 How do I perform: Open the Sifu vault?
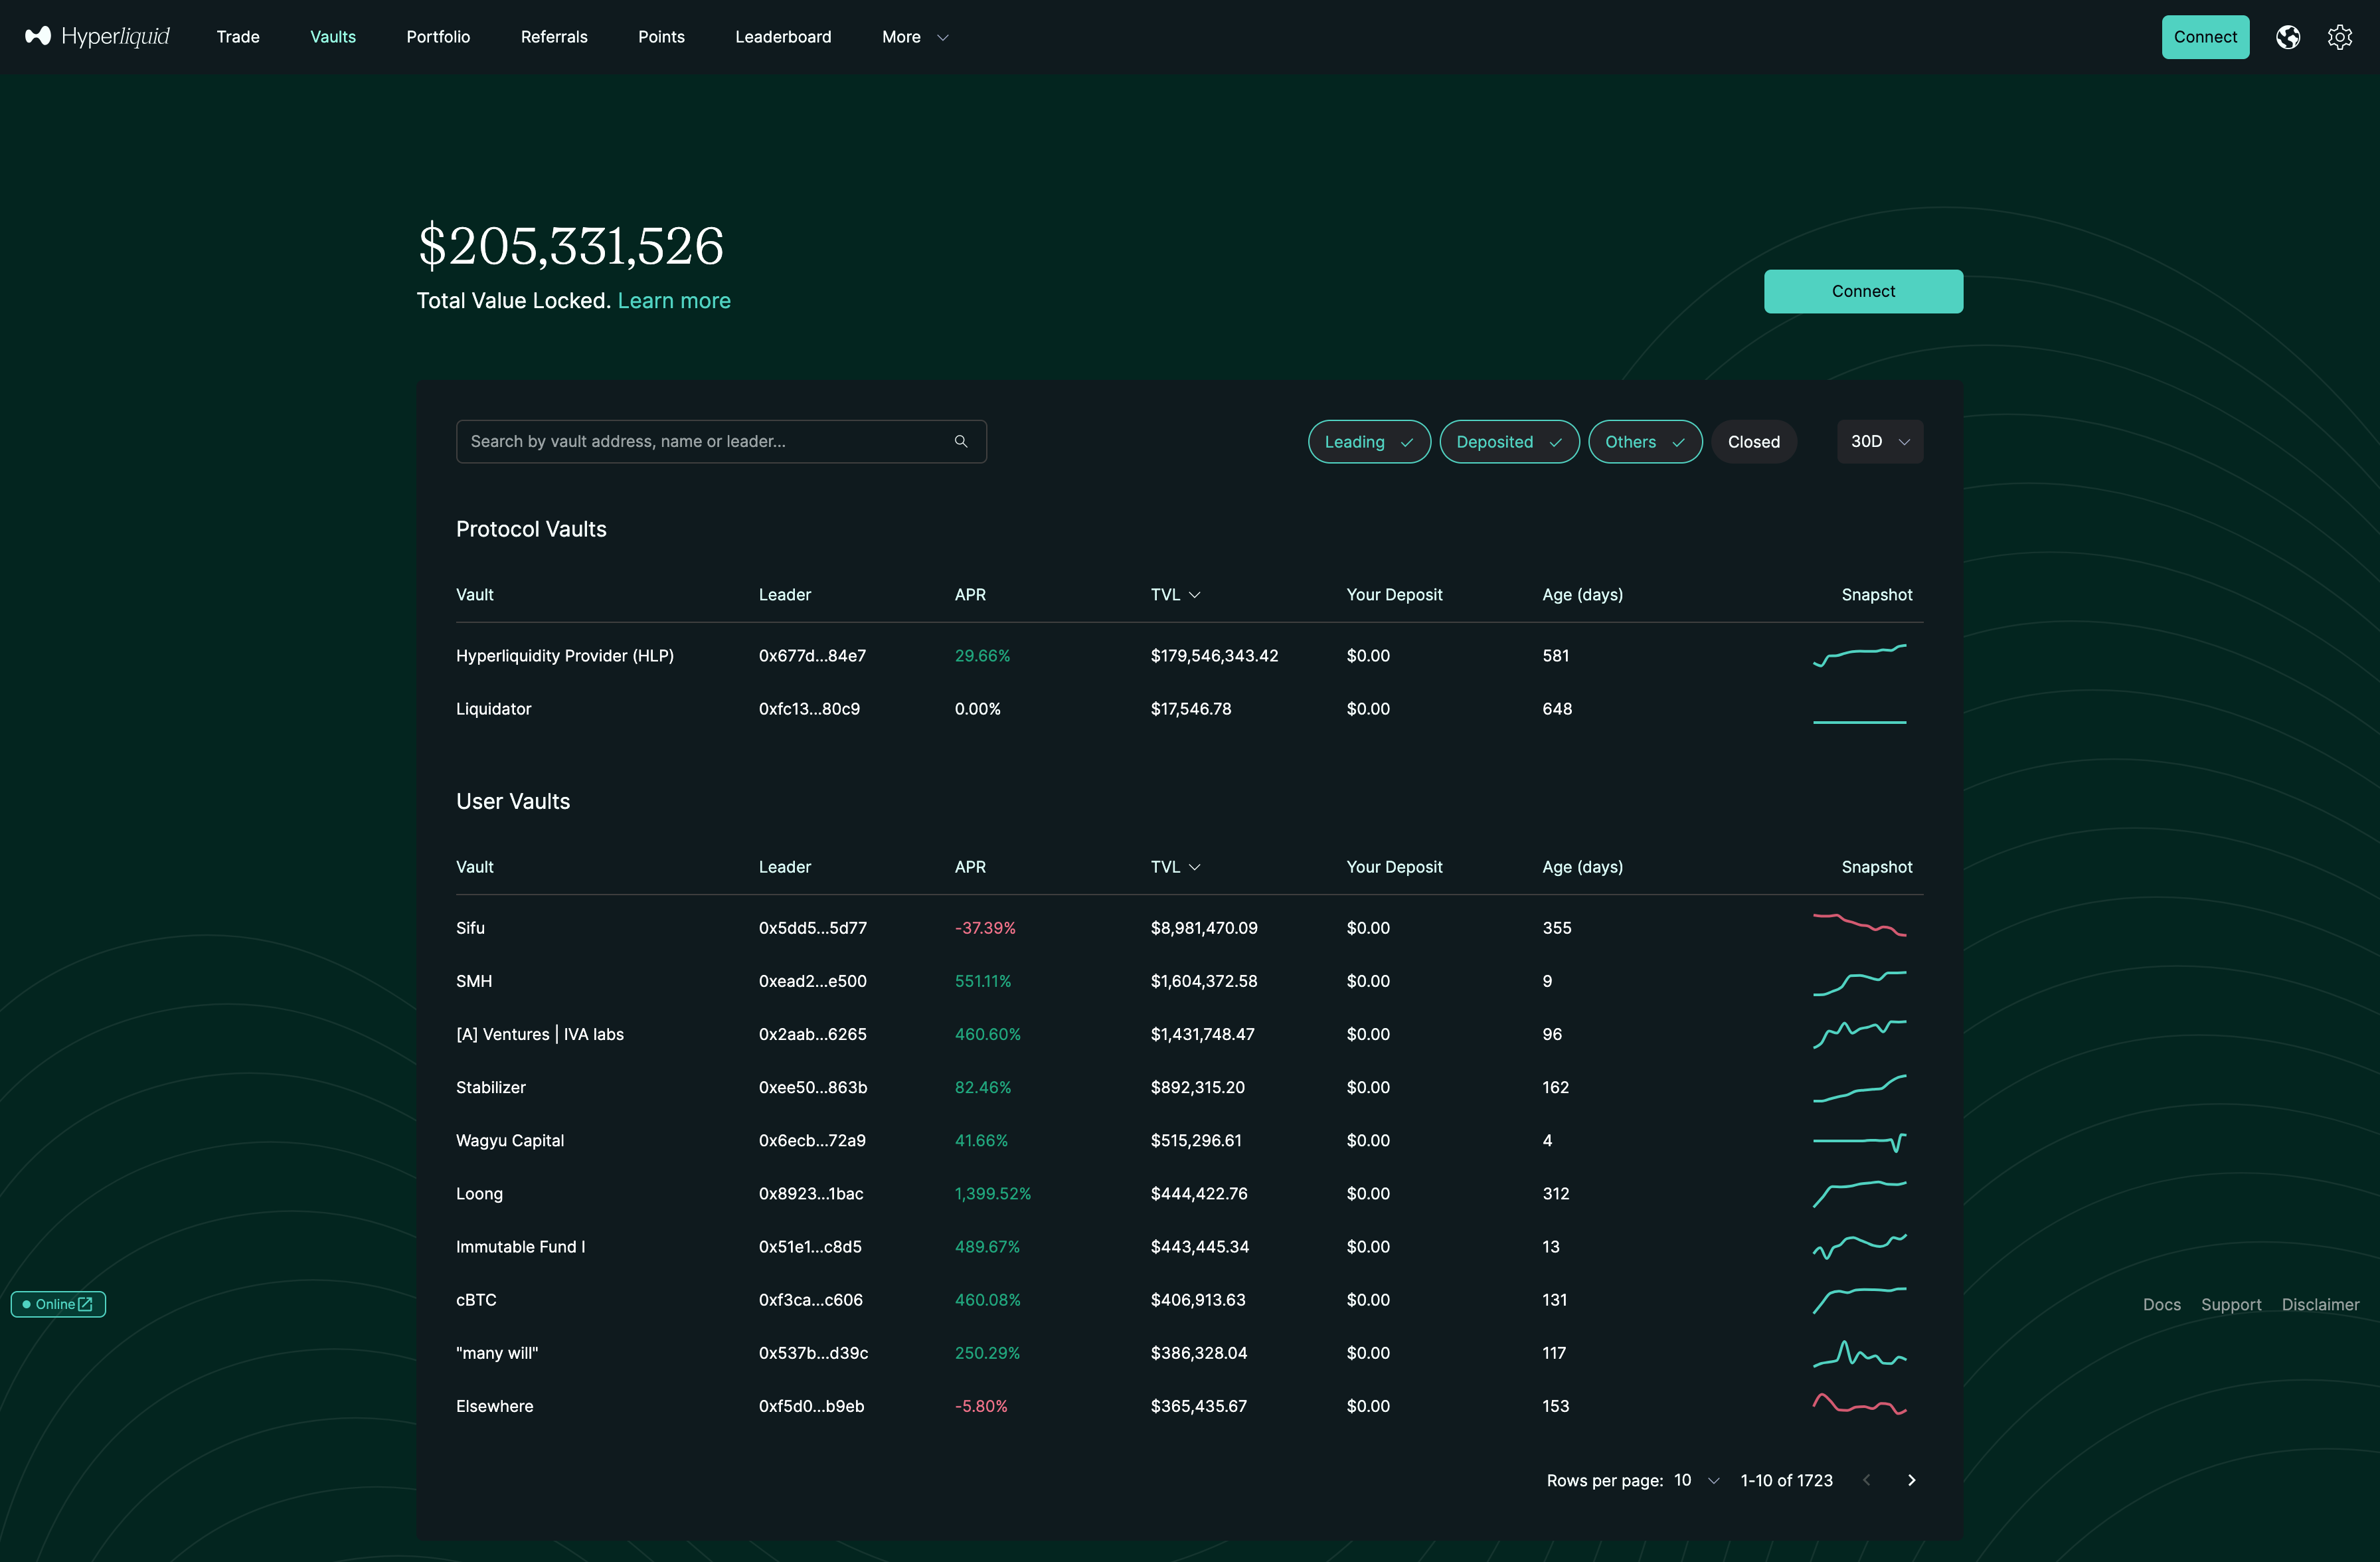[x=470, y=928]
